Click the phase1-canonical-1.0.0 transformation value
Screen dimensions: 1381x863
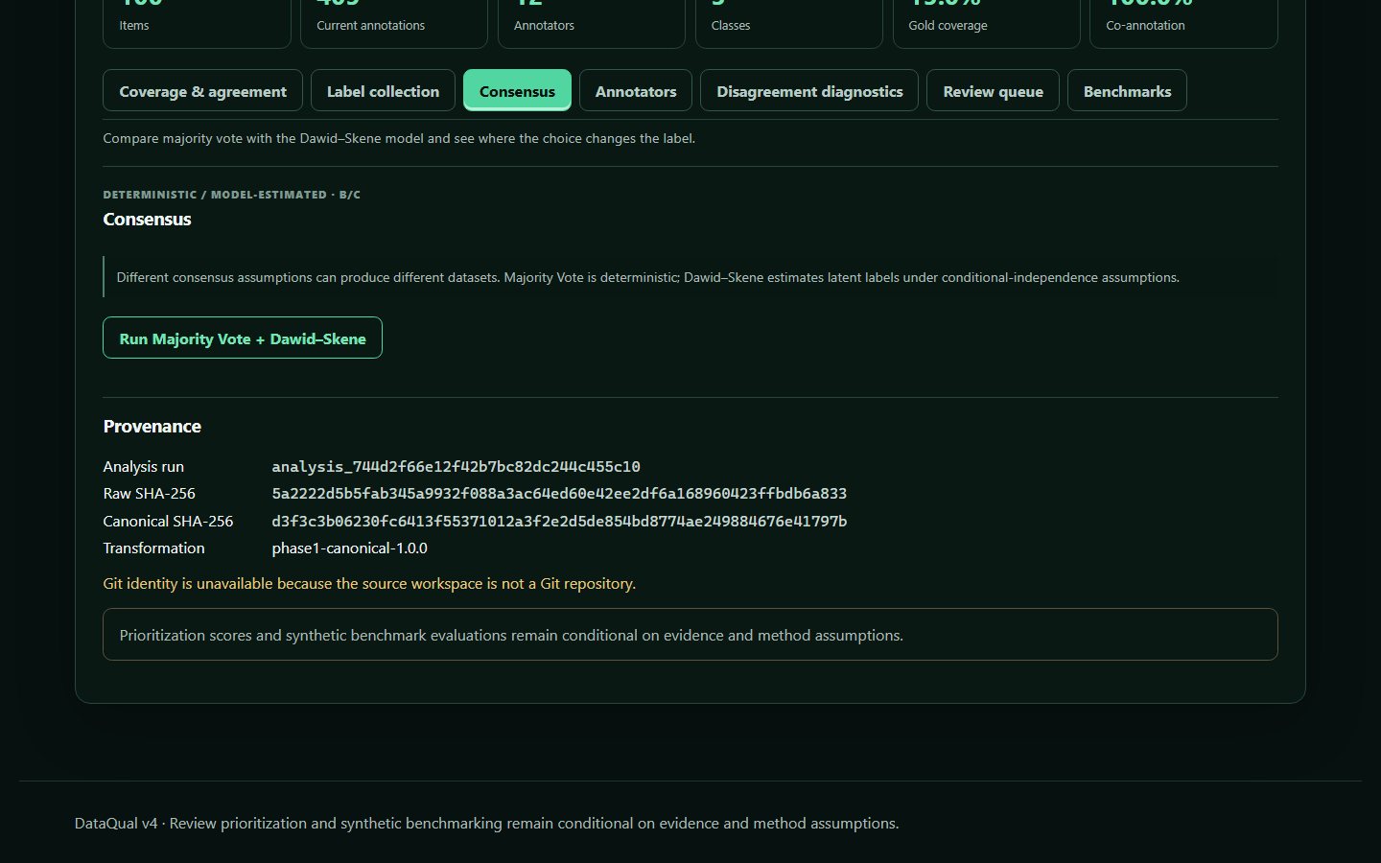350,548
